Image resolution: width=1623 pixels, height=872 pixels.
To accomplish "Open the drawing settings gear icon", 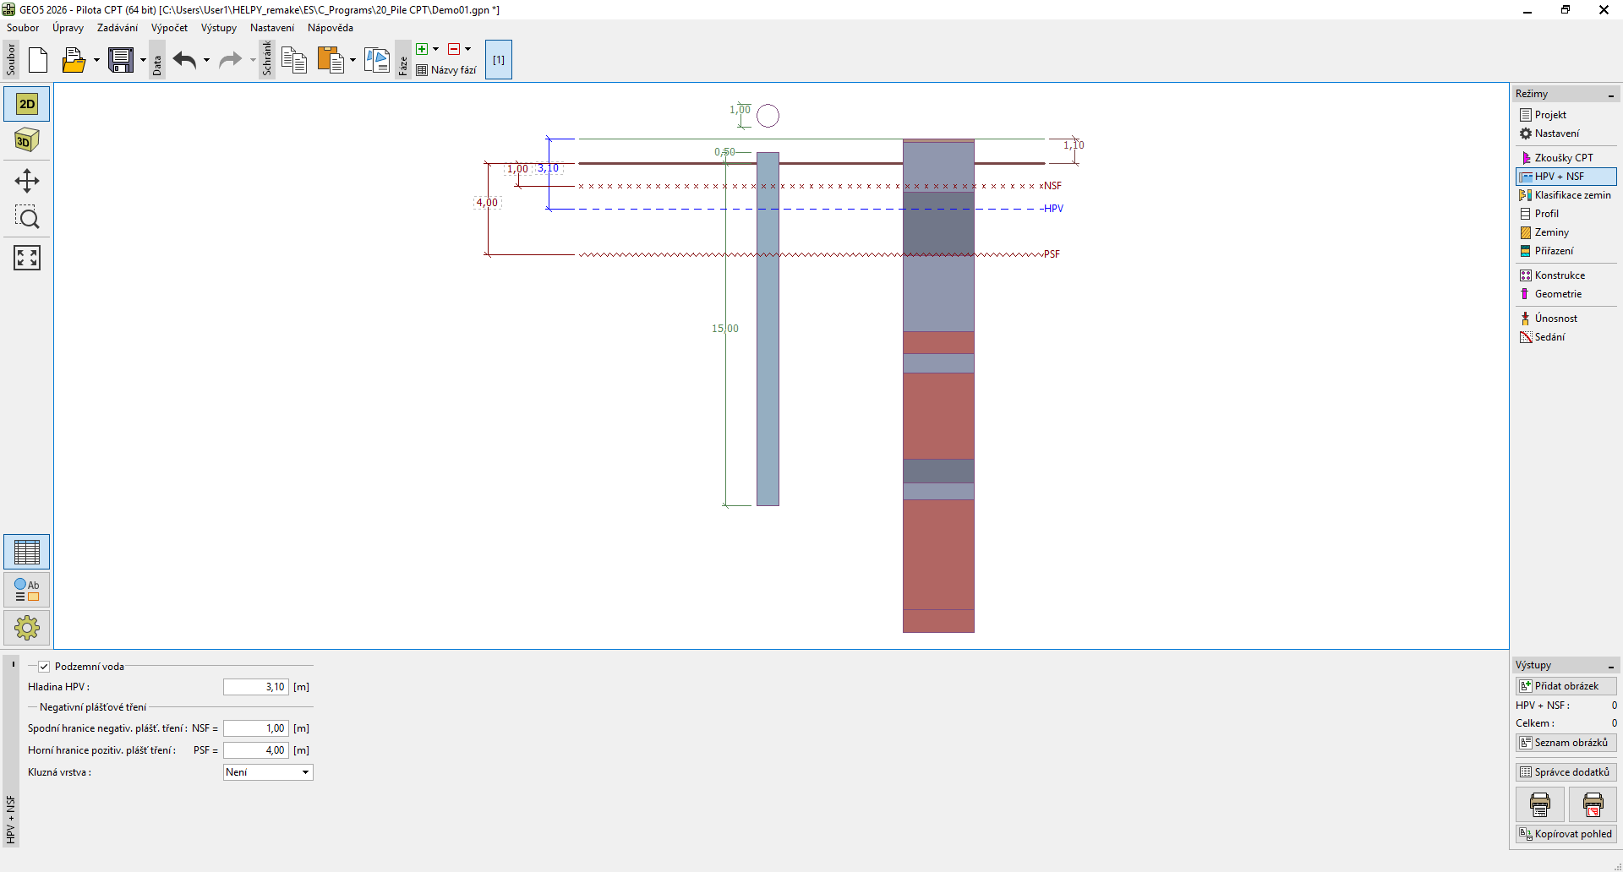I will pyautogui.click(x=27, y=628).
